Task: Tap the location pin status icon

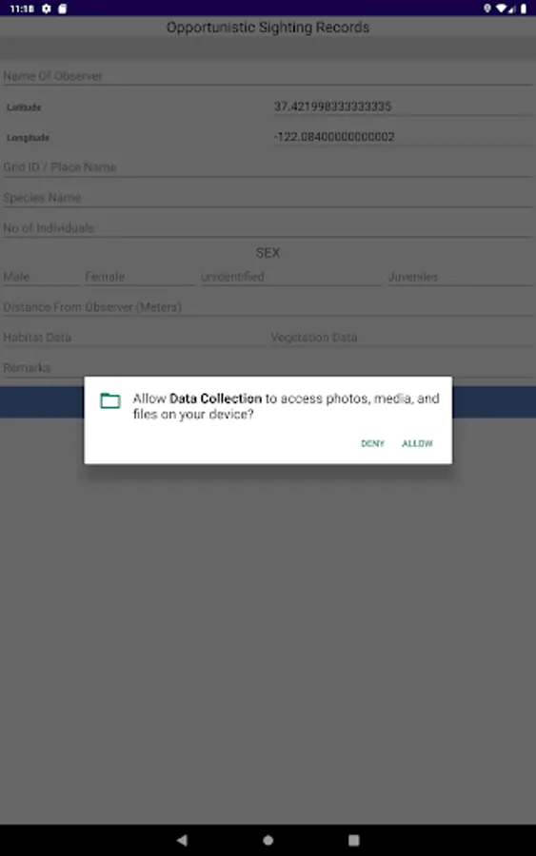Action: (x=486, y=9)
